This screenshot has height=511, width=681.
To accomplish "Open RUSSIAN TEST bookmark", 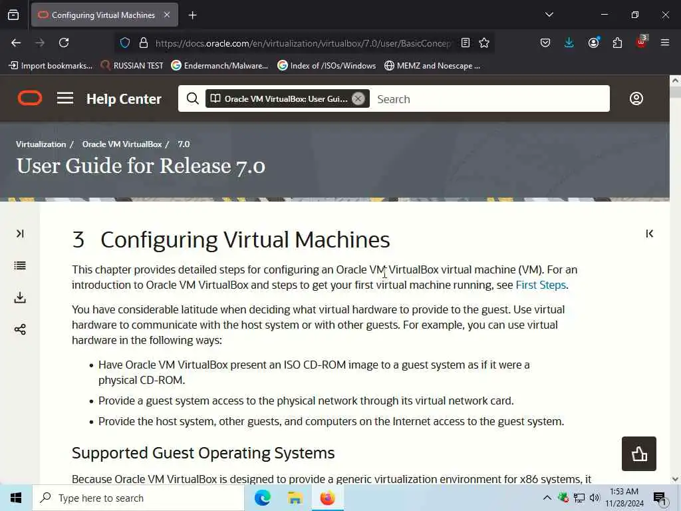I will coord(132,66).
